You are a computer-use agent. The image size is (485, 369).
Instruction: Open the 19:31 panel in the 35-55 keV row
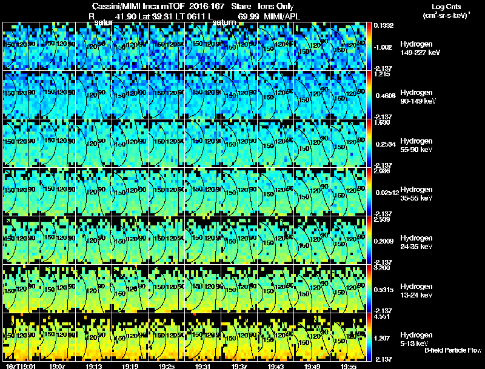(x=203, y=191)
